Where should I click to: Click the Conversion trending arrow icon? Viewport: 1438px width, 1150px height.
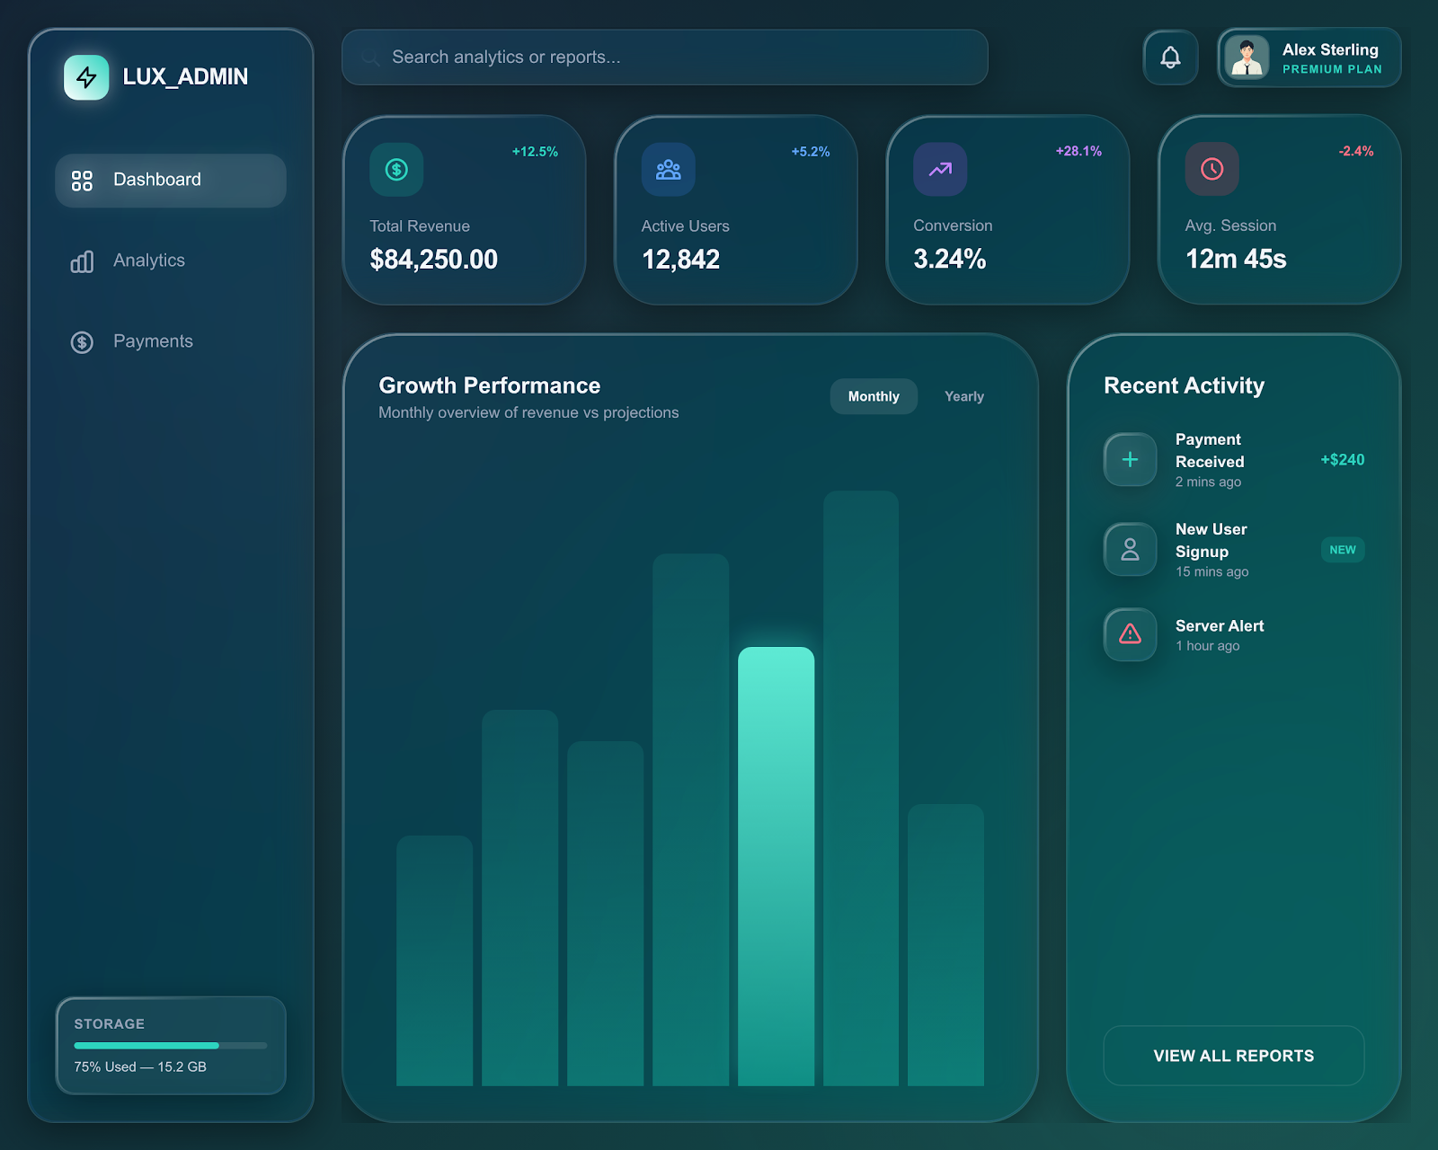pos(940,169)
